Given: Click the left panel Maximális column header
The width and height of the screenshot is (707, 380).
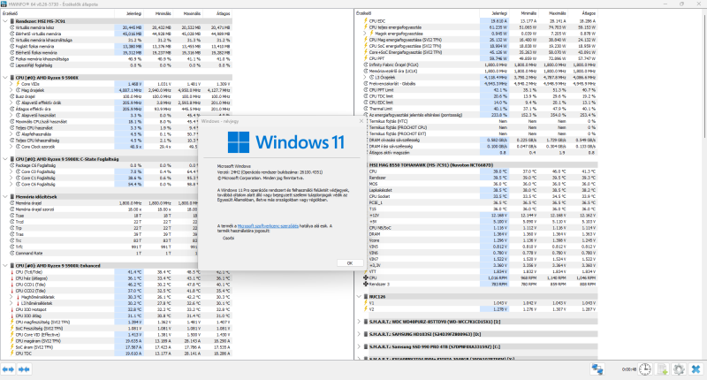Looking at the screenshot, I should pos(188,13).
